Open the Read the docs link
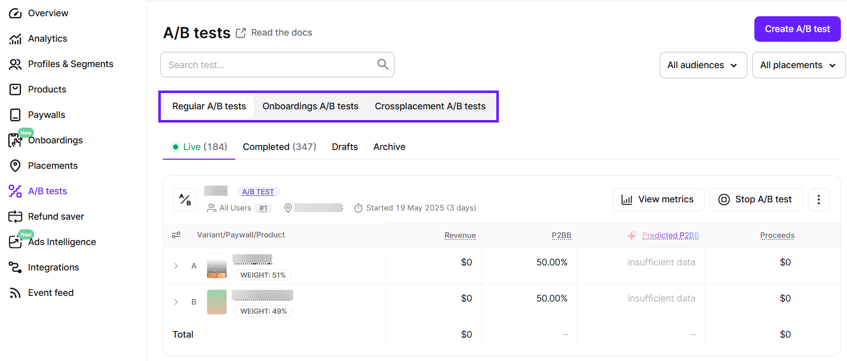Screen dimensions: 847x361 pyautogui.click(x=281, y=33)
